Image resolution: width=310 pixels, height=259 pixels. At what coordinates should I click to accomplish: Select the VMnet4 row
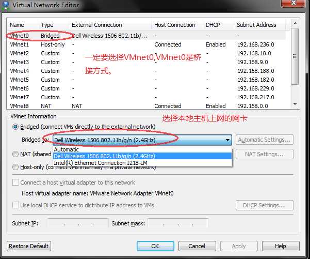146,71
